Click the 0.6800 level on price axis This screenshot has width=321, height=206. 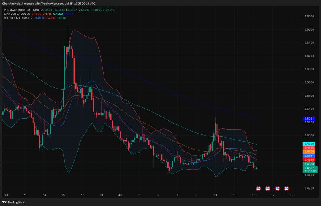309,16
